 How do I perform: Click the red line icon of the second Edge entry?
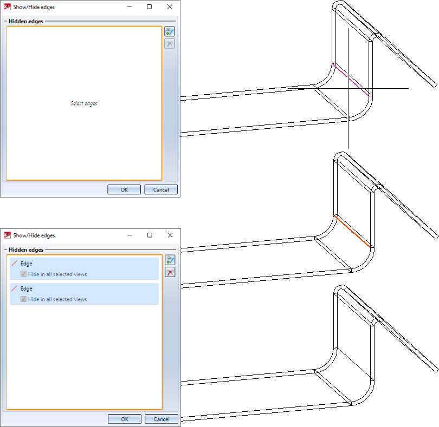[x=14, y=289]
